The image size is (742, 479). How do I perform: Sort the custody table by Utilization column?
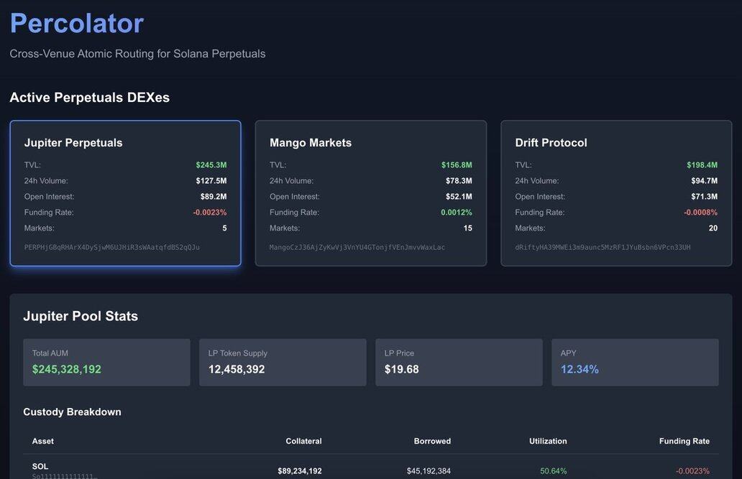548,441
